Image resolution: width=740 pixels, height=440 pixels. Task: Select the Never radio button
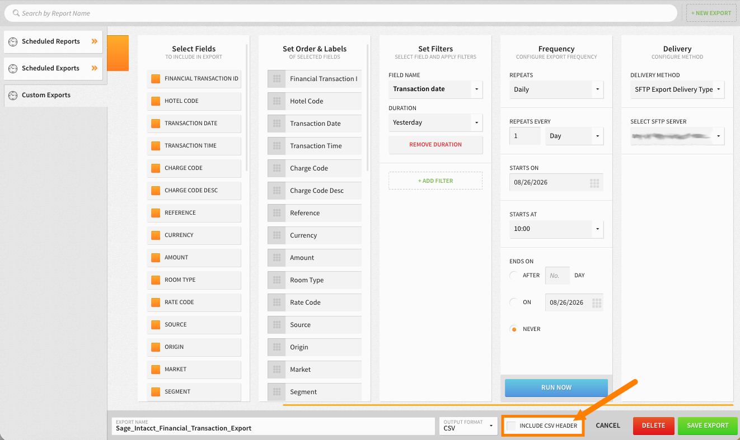513,329
